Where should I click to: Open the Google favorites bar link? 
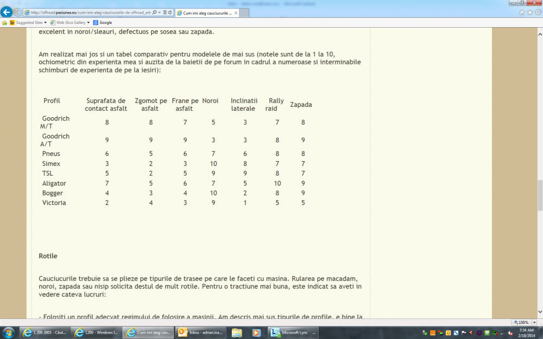click(x=103, y=22)
